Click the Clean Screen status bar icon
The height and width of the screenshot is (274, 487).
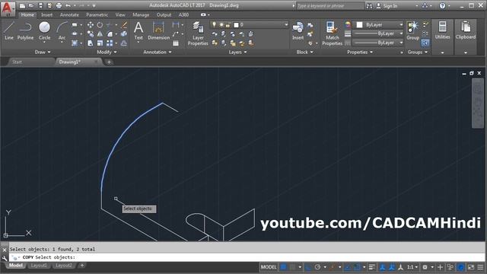tap(471, 267)
